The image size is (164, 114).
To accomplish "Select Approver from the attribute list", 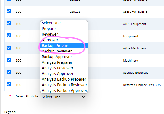I will tap(64, 40).
